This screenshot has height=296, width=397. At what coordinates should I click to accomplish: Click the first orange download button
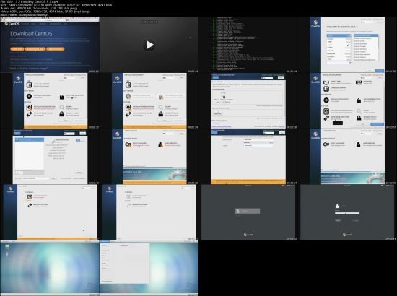click(x=17, y=49)
